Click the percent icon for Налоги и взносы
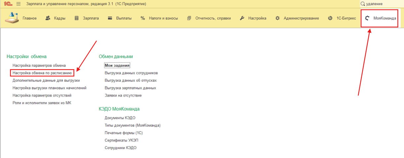Screen dimensions: 404x158 143,18
